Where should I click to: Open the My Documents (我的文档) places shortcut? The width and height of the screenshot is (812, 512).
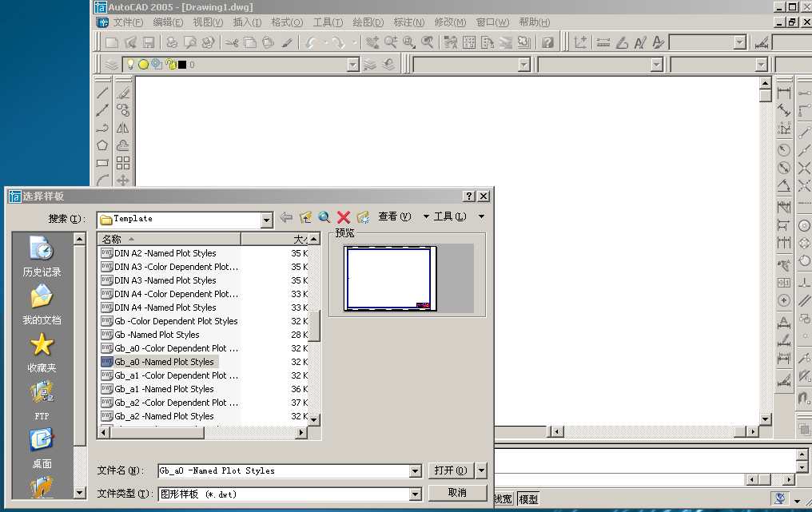tap(42, 305)
